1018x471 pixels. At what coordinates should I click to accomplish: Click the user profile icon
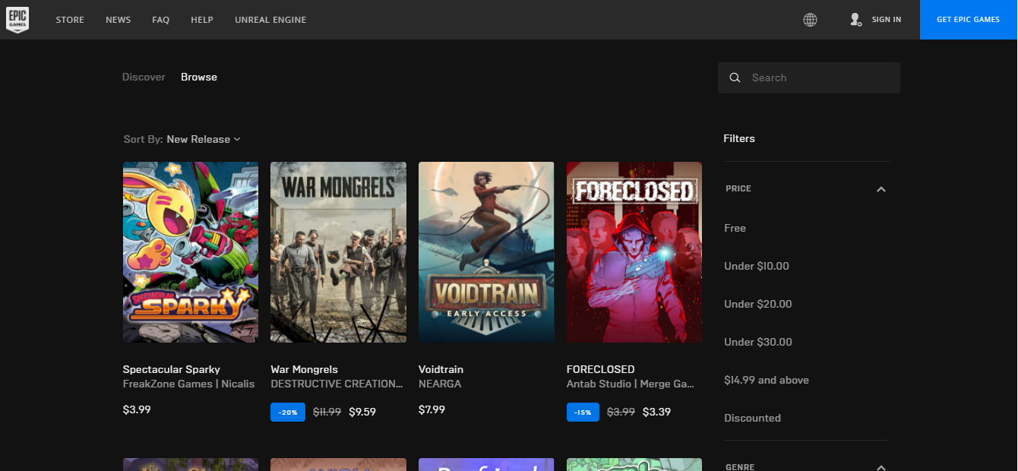(x=855, y=20)
